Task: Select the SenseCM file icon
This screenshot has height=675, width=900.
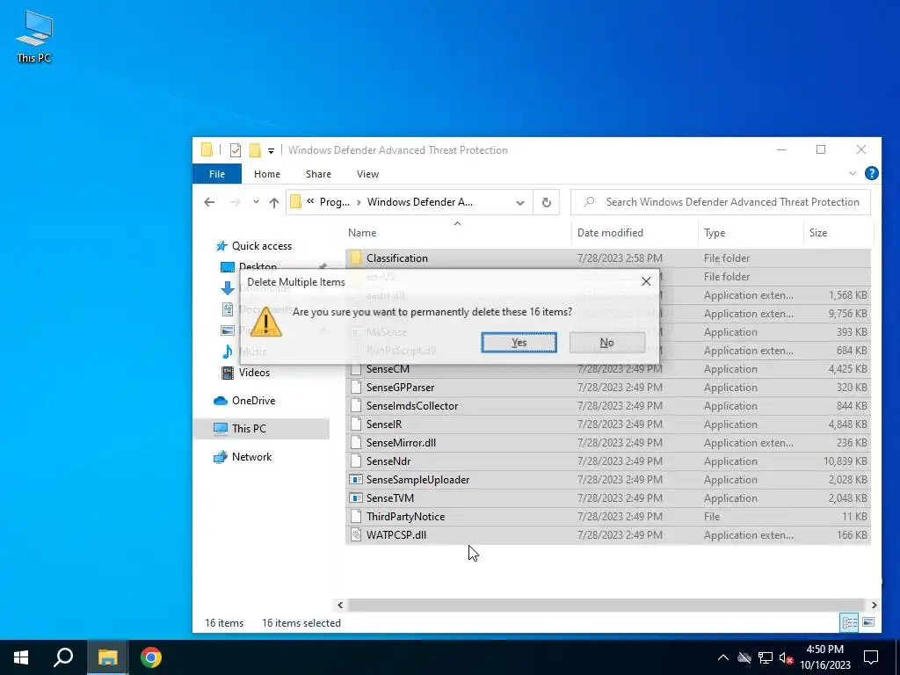Action: coord(356,369)
